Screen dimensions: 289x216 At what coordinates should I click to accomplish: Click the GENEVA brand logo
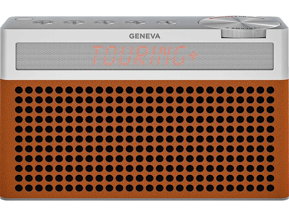[144, 36]
